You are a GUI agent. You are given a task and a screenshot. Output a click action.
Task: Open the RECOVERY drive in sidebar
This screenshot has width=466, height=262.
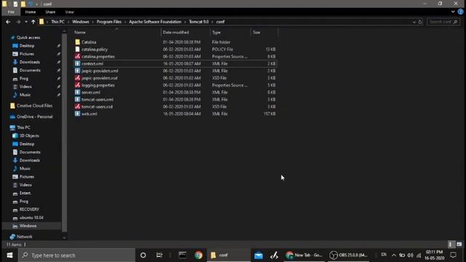click(29, 210)
